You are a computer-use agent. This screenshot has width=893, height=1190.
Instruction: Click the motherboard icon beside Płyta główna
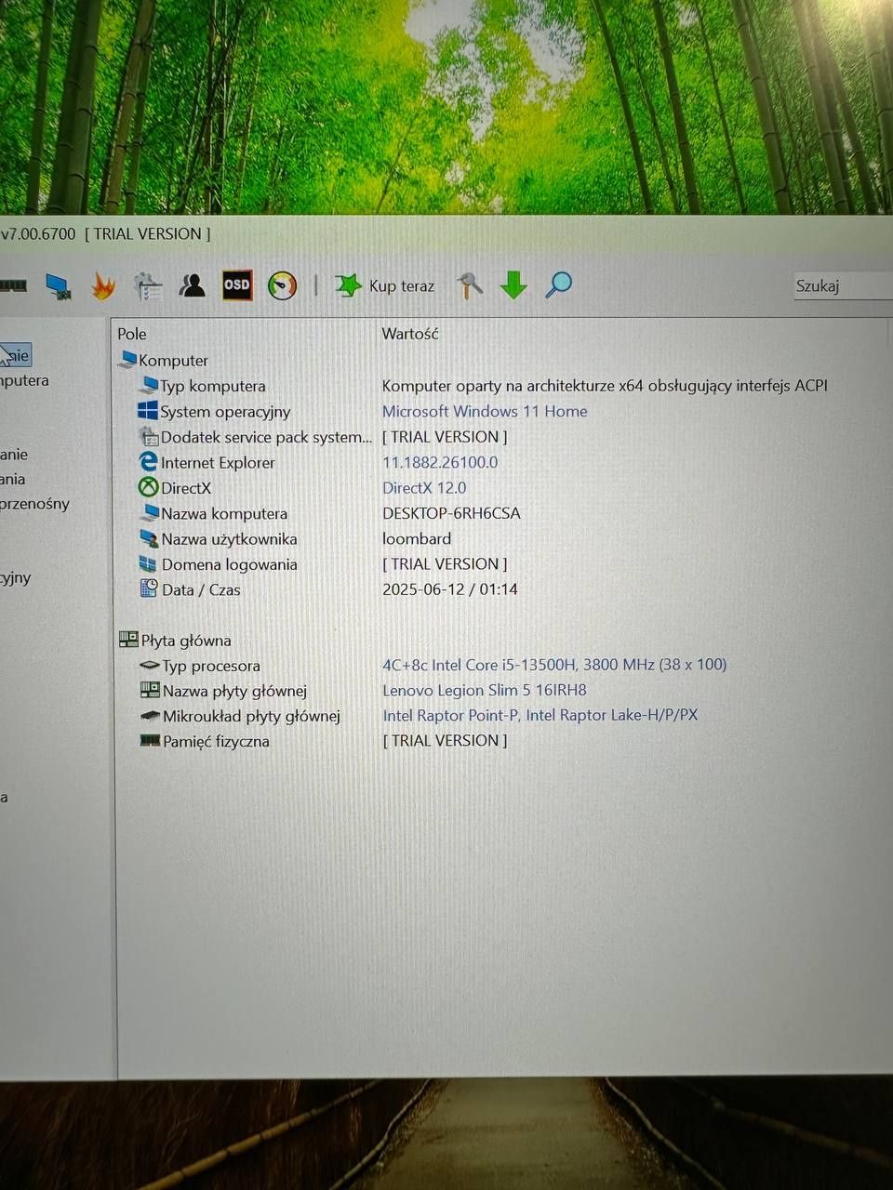(x=128, y=640)
